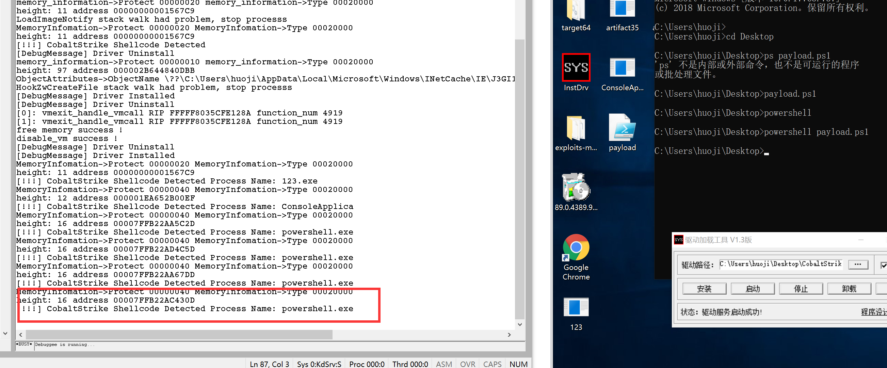This screenshot has height=368, width=887.
Task: Select the artifact35 desktop icon
Action: click(622, 10)
